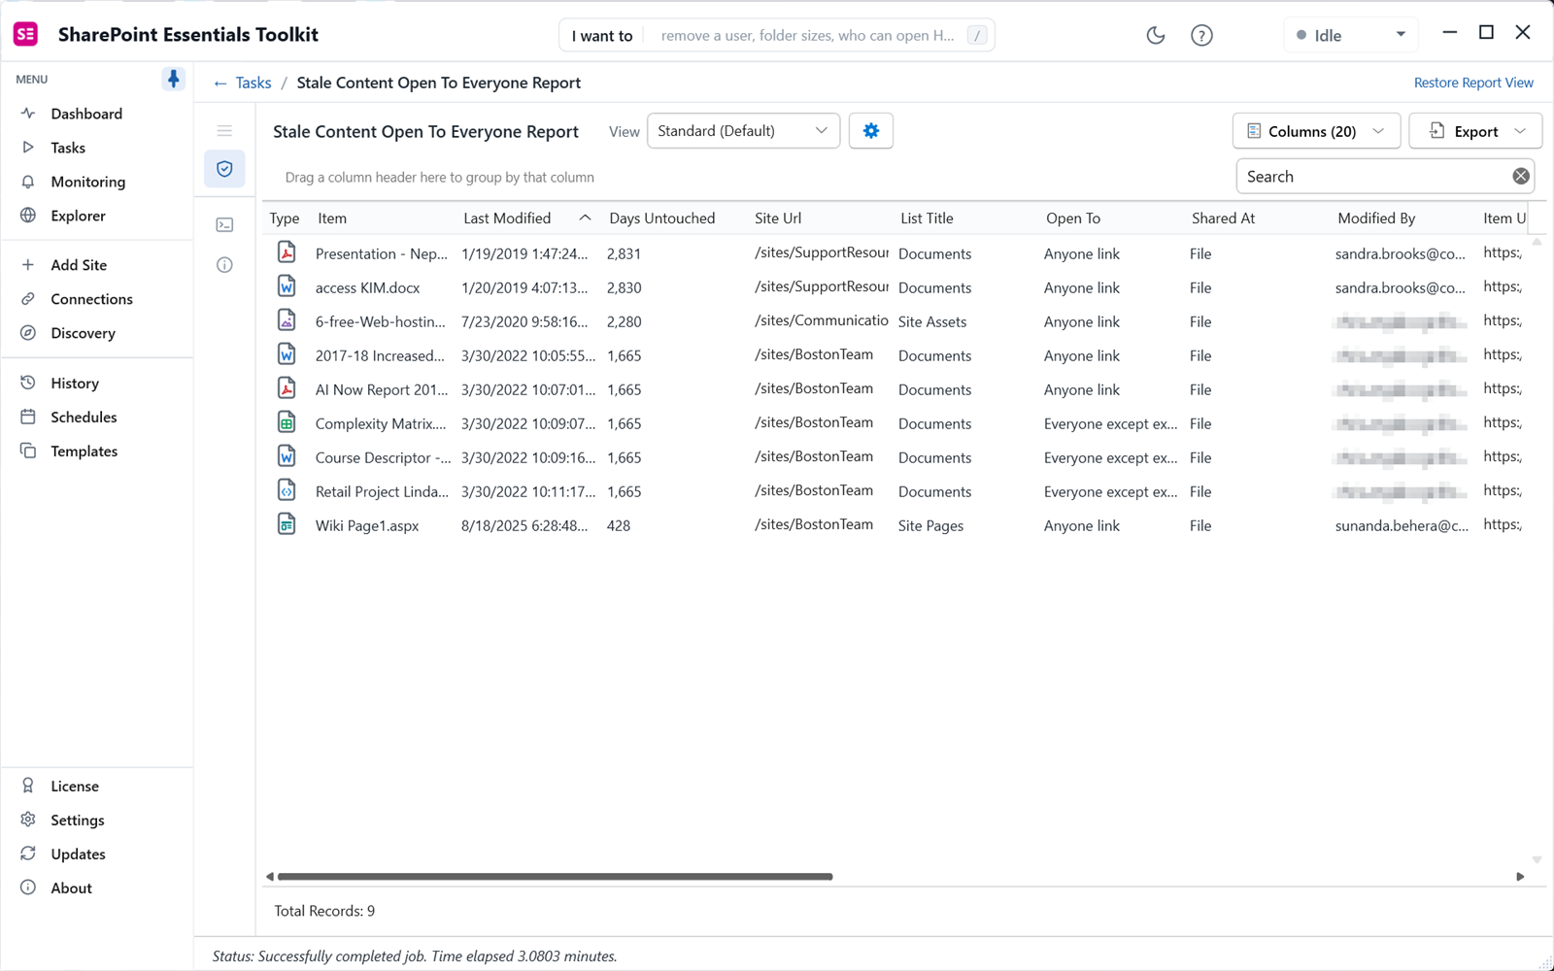The height and width of the screenshot is (971, 1554).
Task: Click the horizontal scrollbar thumb
Action: coord(556,876)
